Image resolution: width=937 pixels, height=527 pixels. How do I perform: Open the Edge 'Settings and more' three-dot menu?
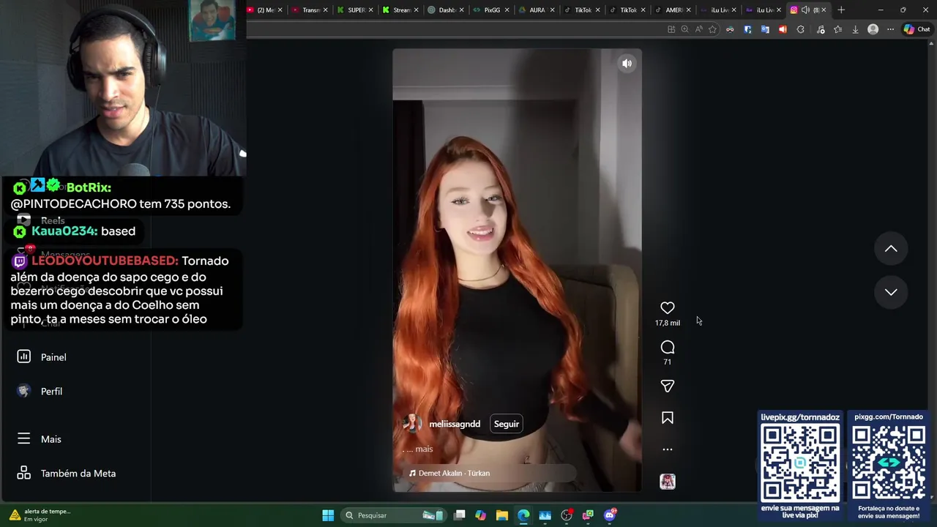tap(890, 29)
